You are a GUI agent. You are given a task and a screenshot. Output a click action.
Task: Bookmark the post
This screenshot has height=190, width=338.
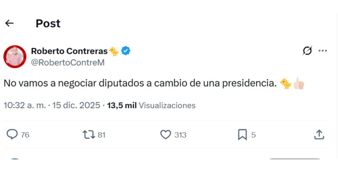pos(243,135)
